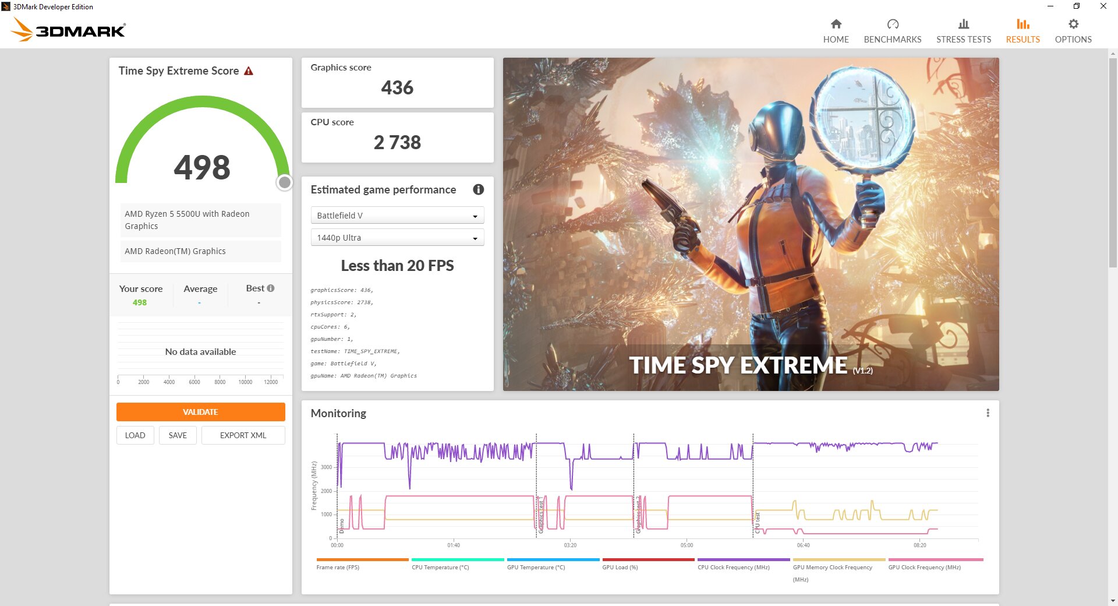Viewport: 1118px width, 606px height.
Task: Click the Time Spy Extreme artwork image
Action: click(751, 224)
